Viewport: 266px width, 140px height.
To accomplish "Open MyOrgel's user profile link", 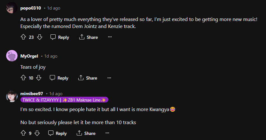I will [x=29, y=56].
